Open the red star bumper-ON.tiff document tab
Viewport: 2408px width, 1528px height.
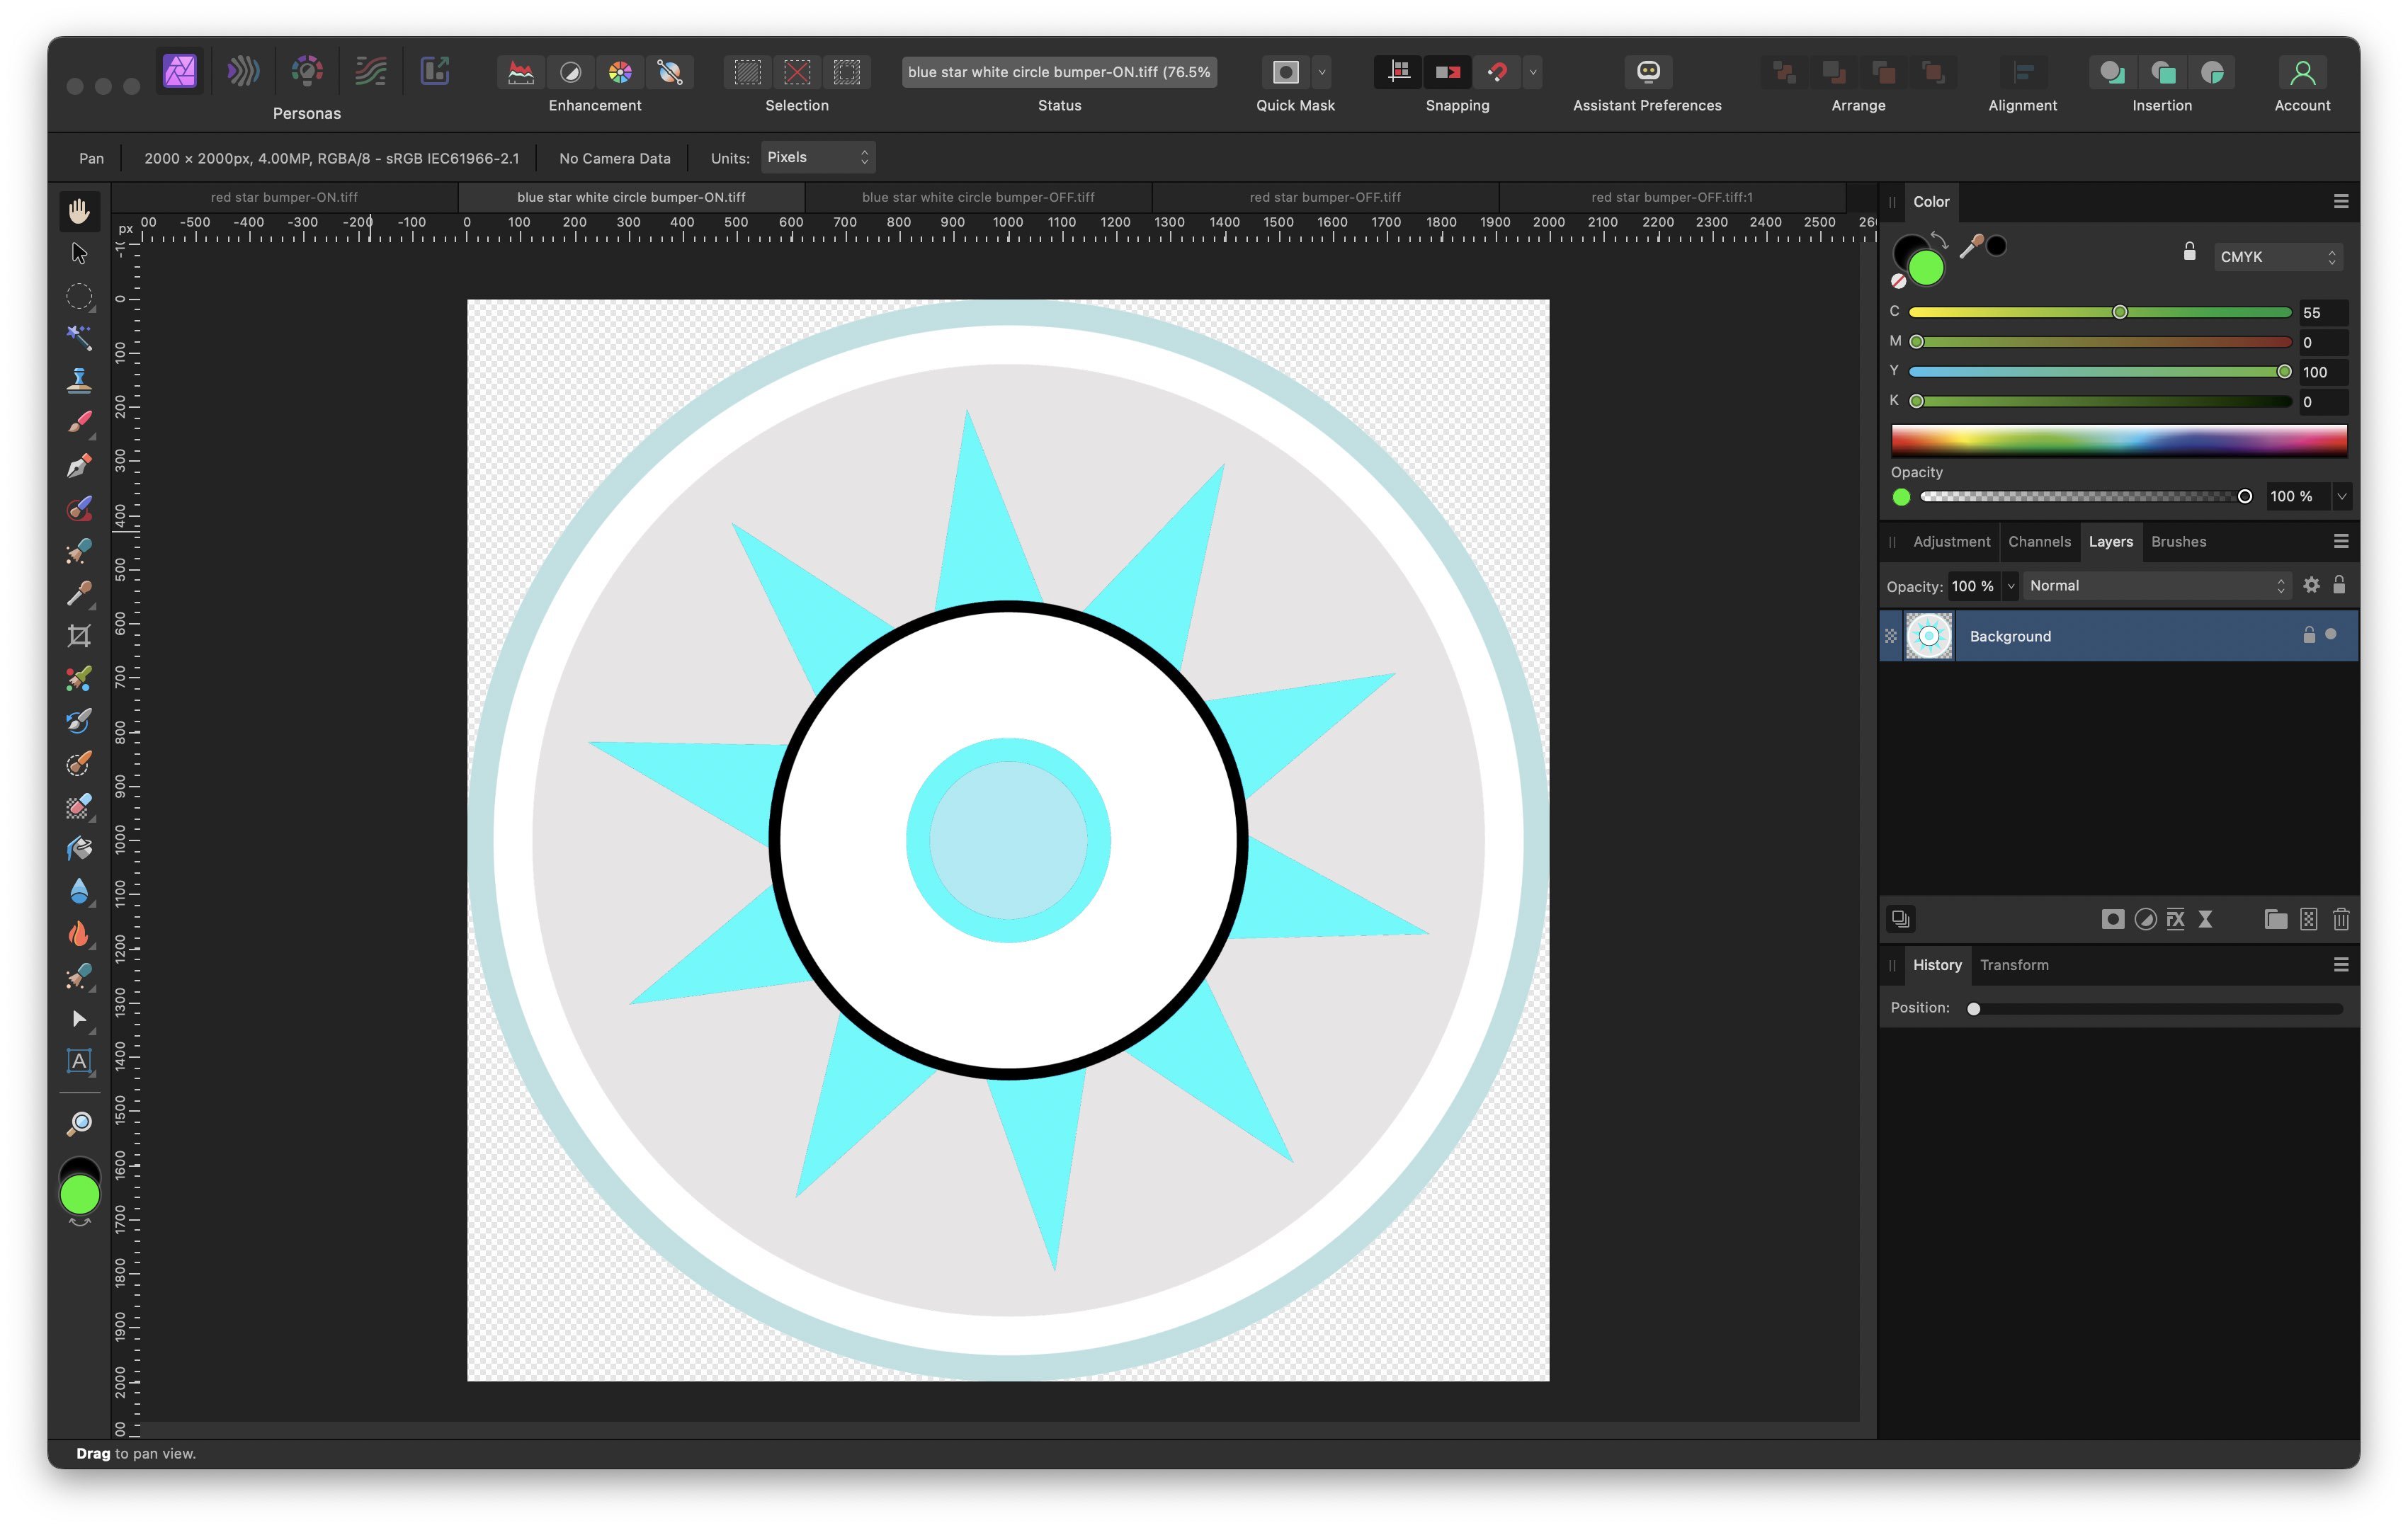[284, 197]
